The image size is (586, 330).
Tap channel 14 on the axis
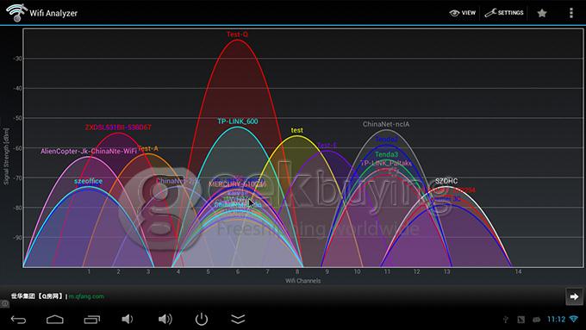[518, 271]
